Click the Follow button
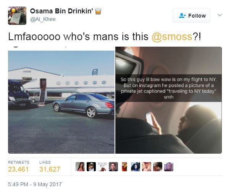This screenshot has height=190, width=231. (191, 16)
